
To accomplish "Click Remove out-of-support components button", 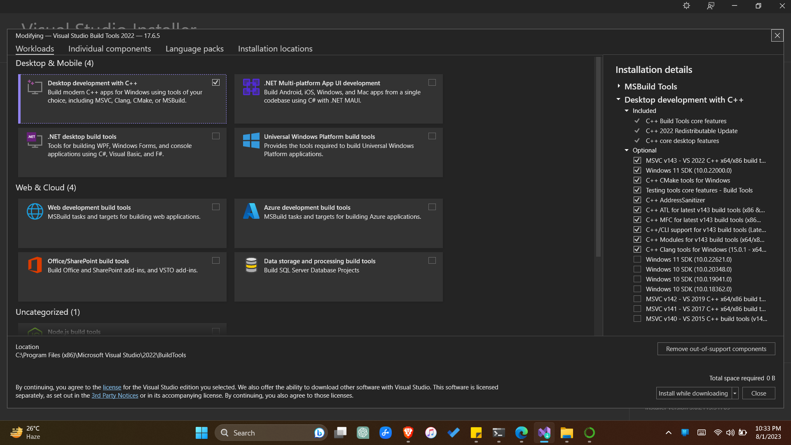I will pos(716,349).
